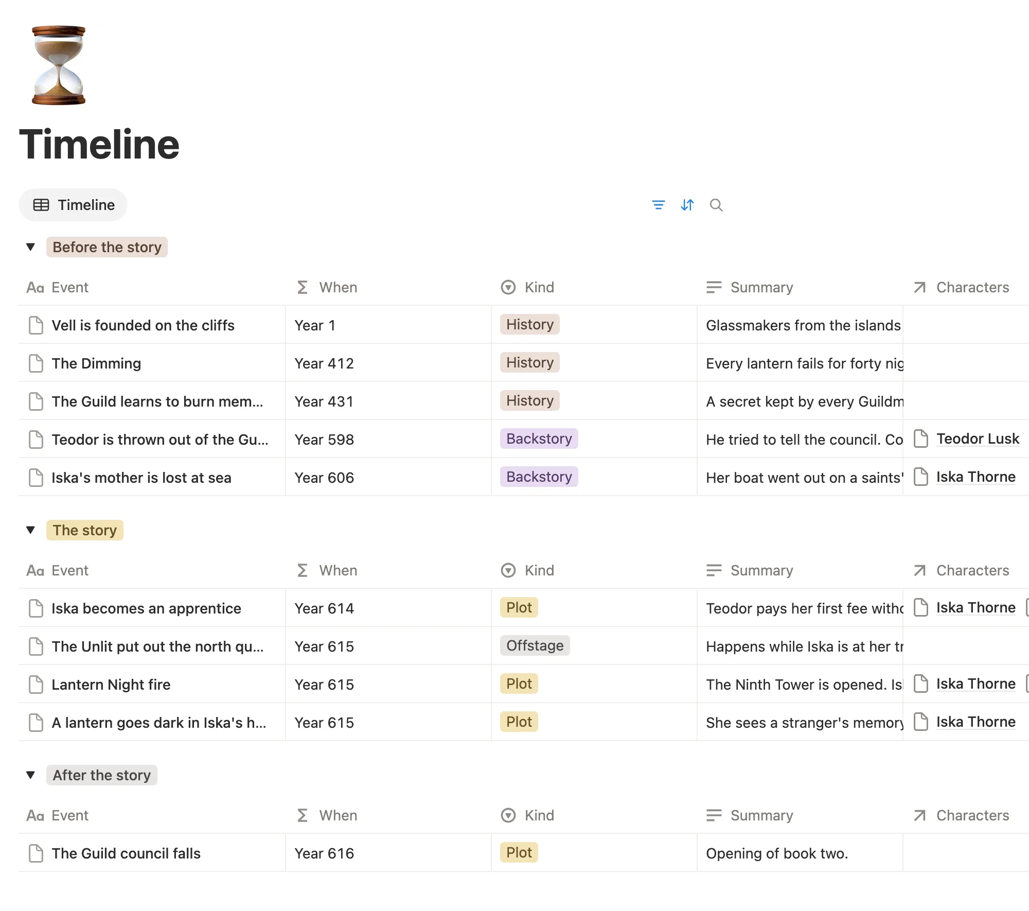Open page icon for 'The Dimming'

click(36, 363)
